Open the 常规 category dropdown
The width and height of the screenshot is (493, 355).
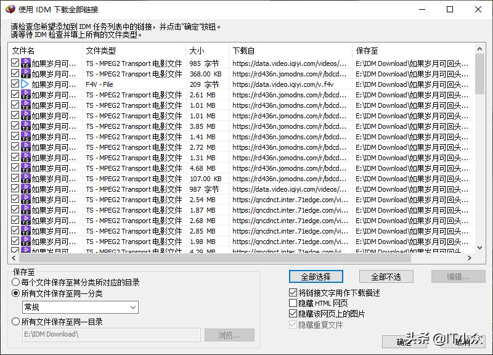(x=80, y=307)
